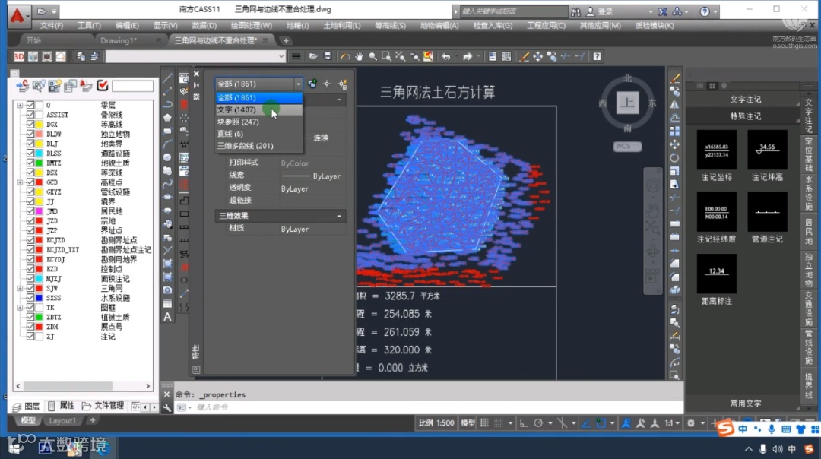Viewport: 821px width, 459px height.
Task: Select 文字 (1407) in dropdown list
Action: click(x=259, y=110)
